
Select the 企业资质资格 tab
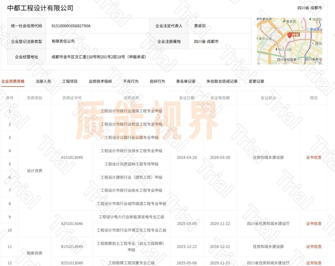coord(13,82)
